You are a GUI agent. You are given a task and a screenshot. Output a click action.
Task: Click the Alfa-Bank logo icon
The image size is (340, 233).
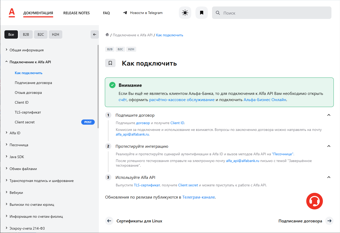tap(12, 13)
